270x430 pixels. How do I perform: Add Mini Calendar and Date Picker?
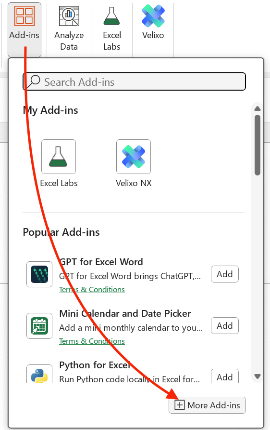tap(225, 325)
